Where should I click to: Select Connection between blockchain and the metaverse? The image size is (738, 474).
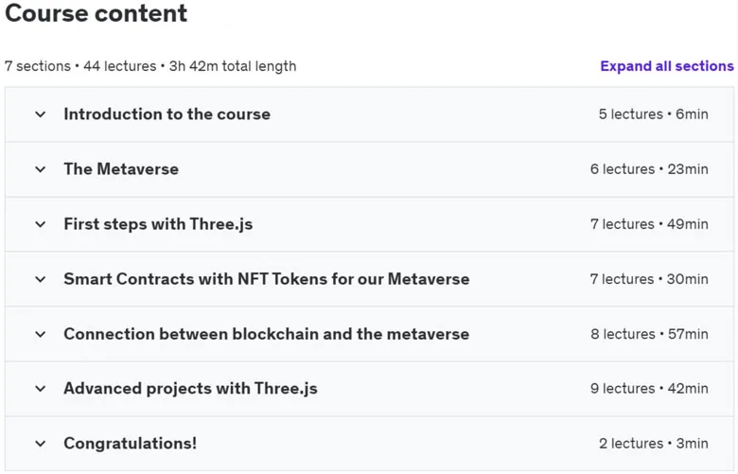click(267, 334)
